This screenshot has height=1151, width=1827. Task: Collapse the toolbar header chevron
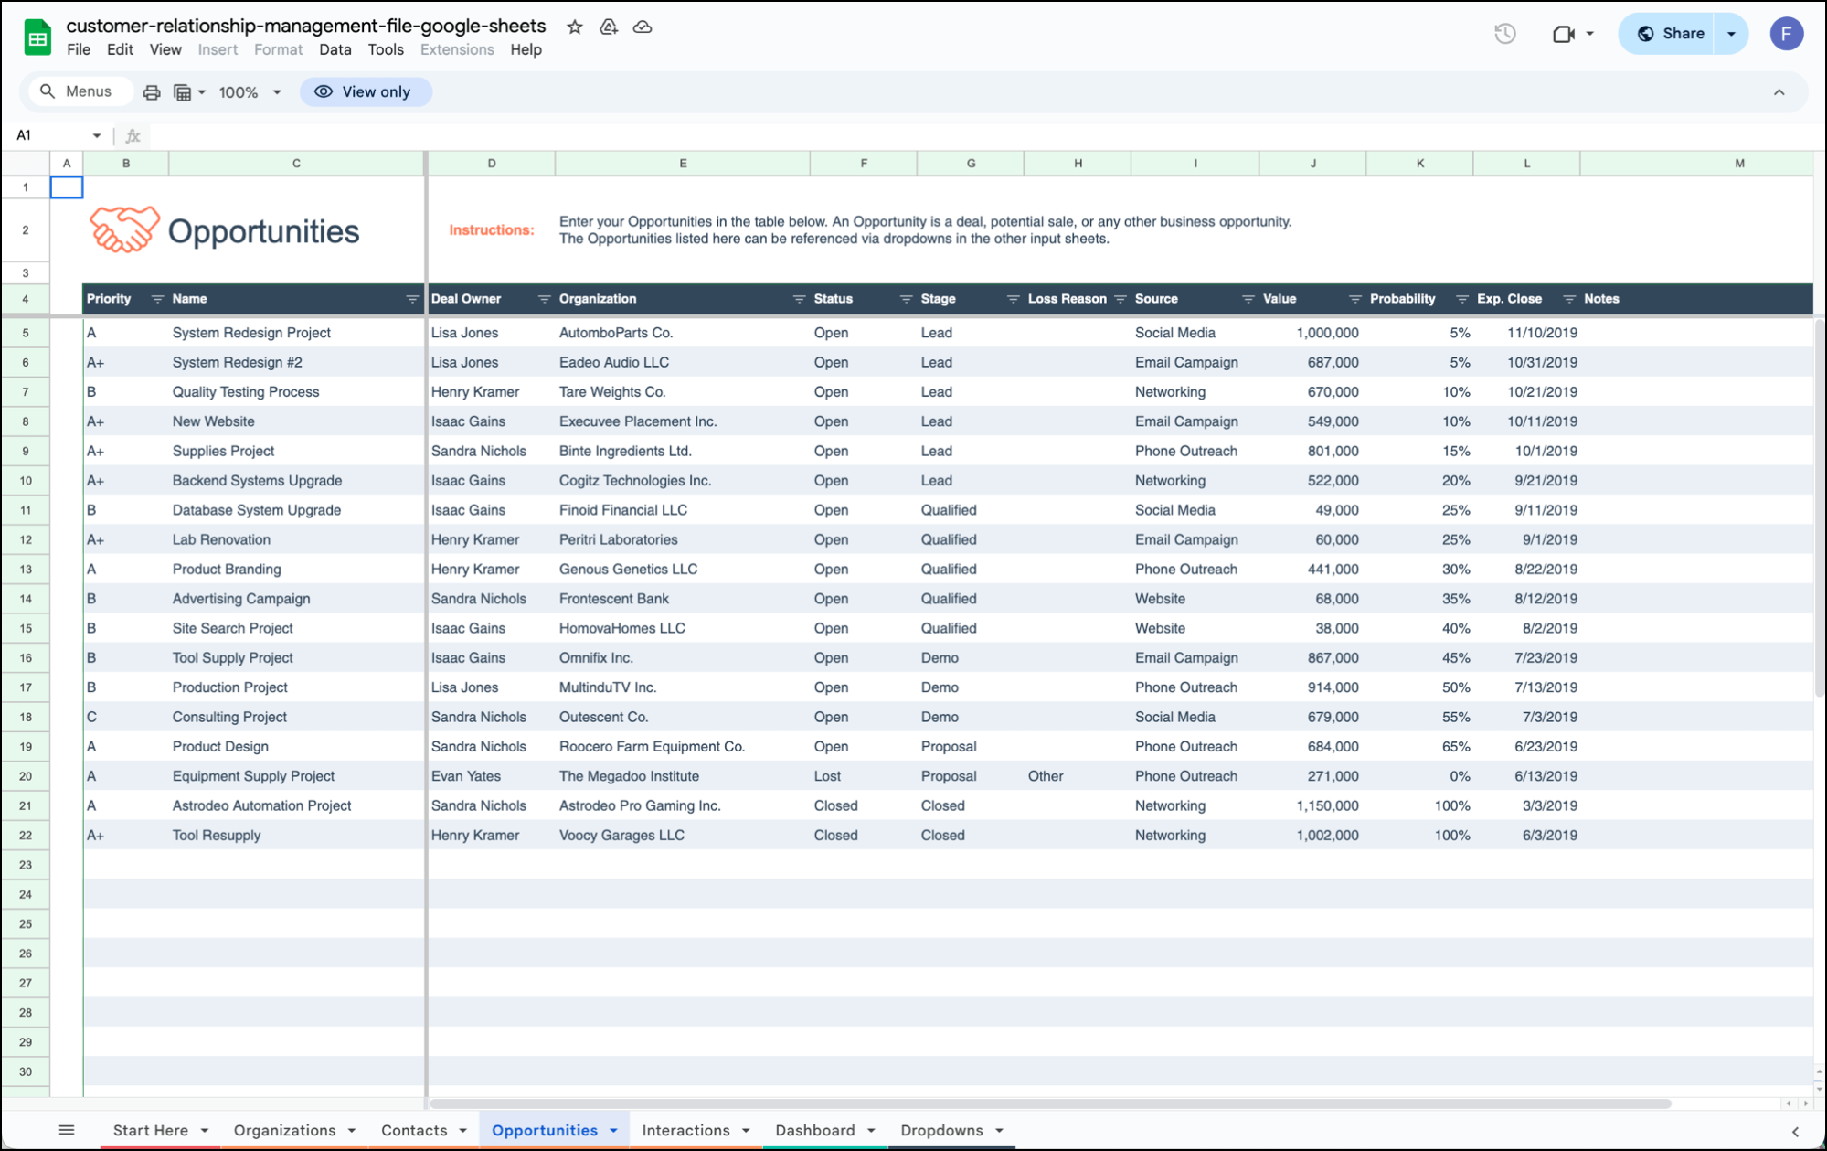coord(1779,92)
